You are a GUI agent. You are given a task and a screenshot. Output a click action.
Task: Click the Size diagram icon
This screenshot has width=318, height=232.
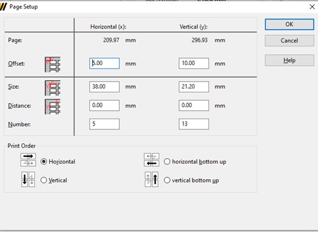[52, 88]
